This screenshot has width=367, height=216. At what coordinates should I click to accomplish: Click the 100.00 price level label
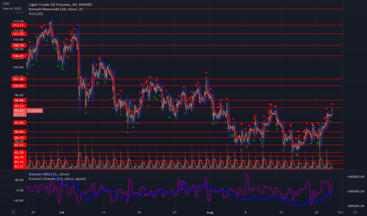point(19,86)
